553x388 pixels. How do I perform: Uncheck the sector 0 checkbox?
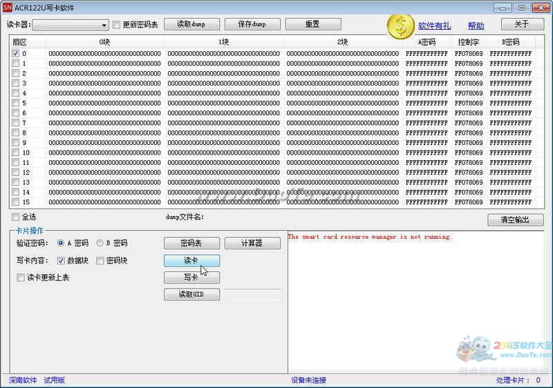(x=15, y=53)
